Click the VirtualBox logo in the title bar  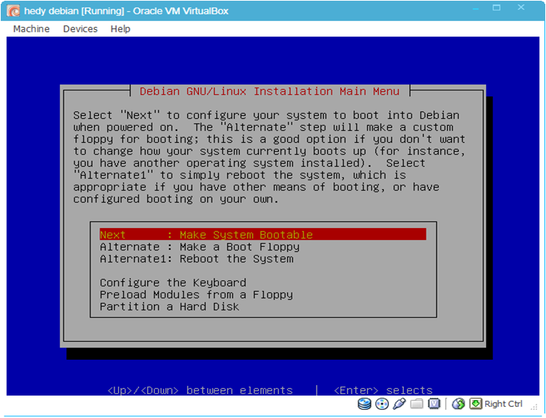tap(13, 10)
